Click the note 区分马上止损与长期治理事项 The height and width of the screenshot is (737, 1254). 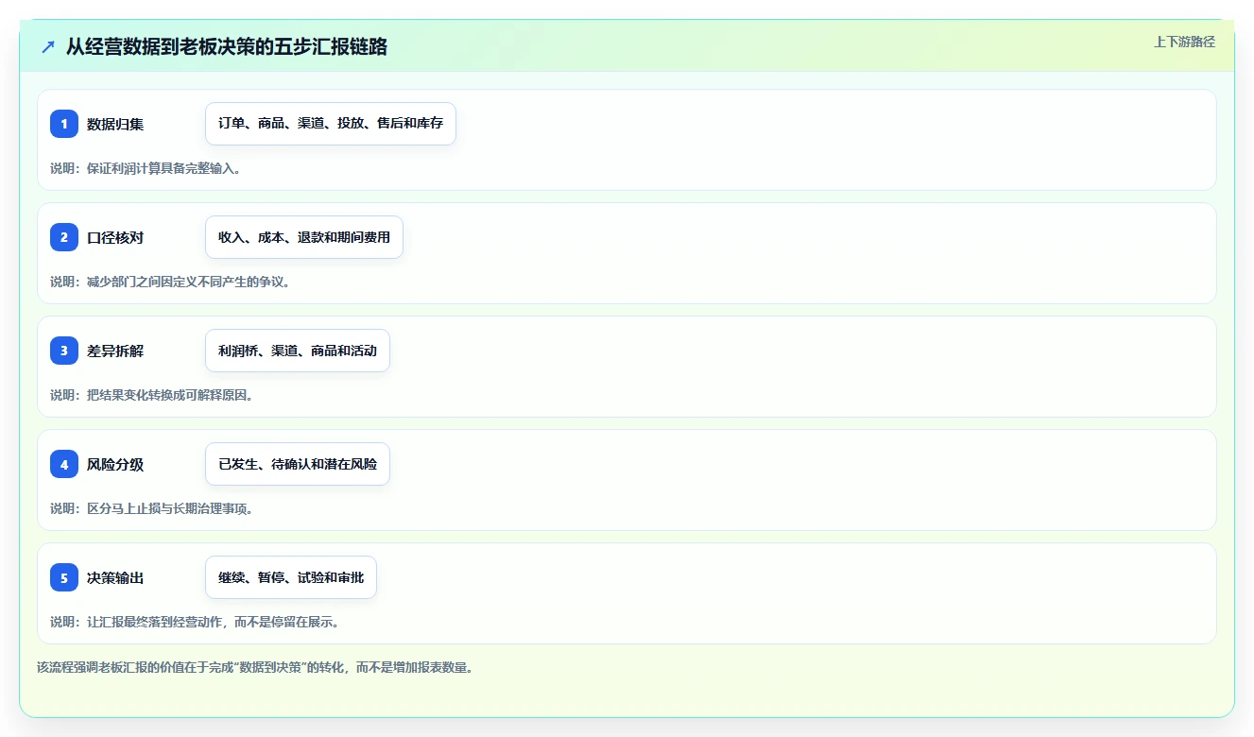click(151, 508)
